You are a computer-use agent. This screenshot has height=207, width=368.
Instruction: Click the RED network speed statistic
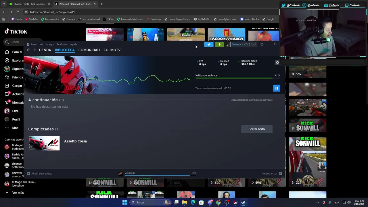click(x=201, y=63)
